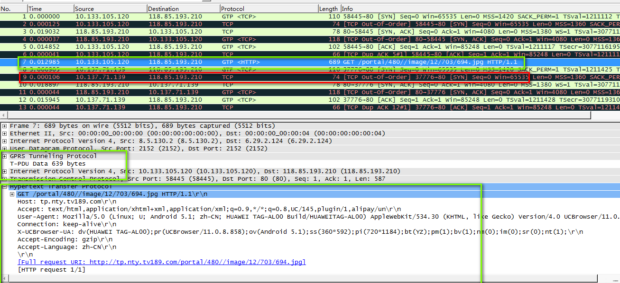Sort packets by the No. column header
This screenshot has height=283, width=620.
13,9
